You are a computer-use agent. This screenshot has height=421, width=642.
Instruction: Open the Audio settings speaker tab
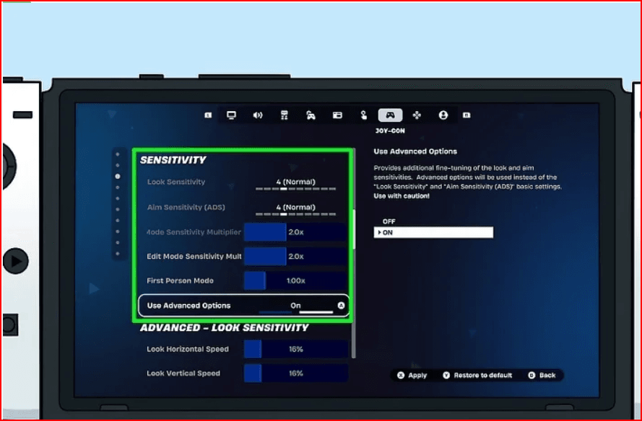(258, 115)
